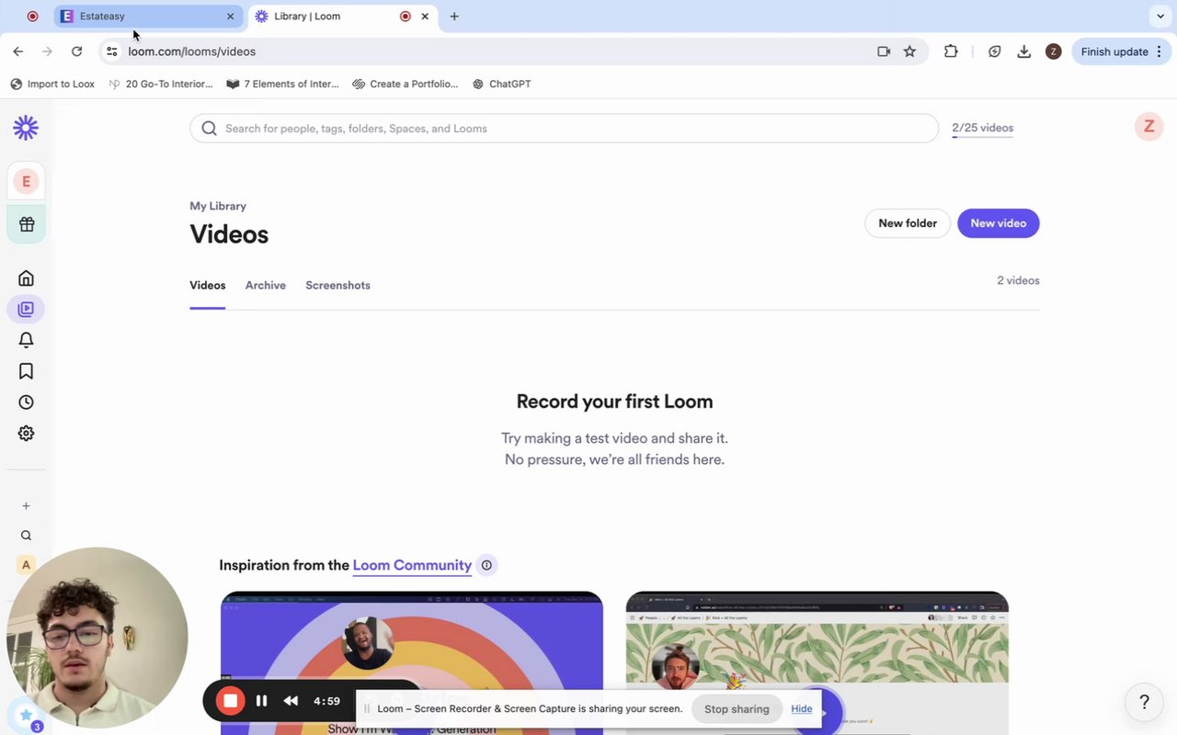Click the 2 videos count text
Image resolution: width=1177 pixels, height=735 pixels.
coord(1018,281)
